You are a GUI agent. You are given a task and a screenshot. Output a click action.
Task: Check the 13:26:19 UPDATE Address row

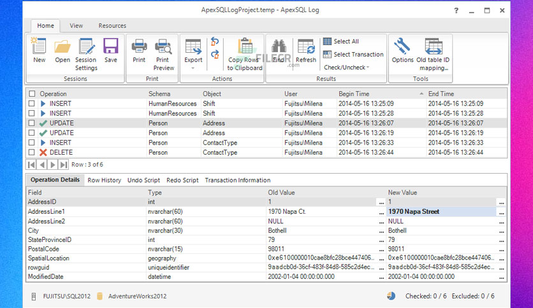click(x=32, y=132)
